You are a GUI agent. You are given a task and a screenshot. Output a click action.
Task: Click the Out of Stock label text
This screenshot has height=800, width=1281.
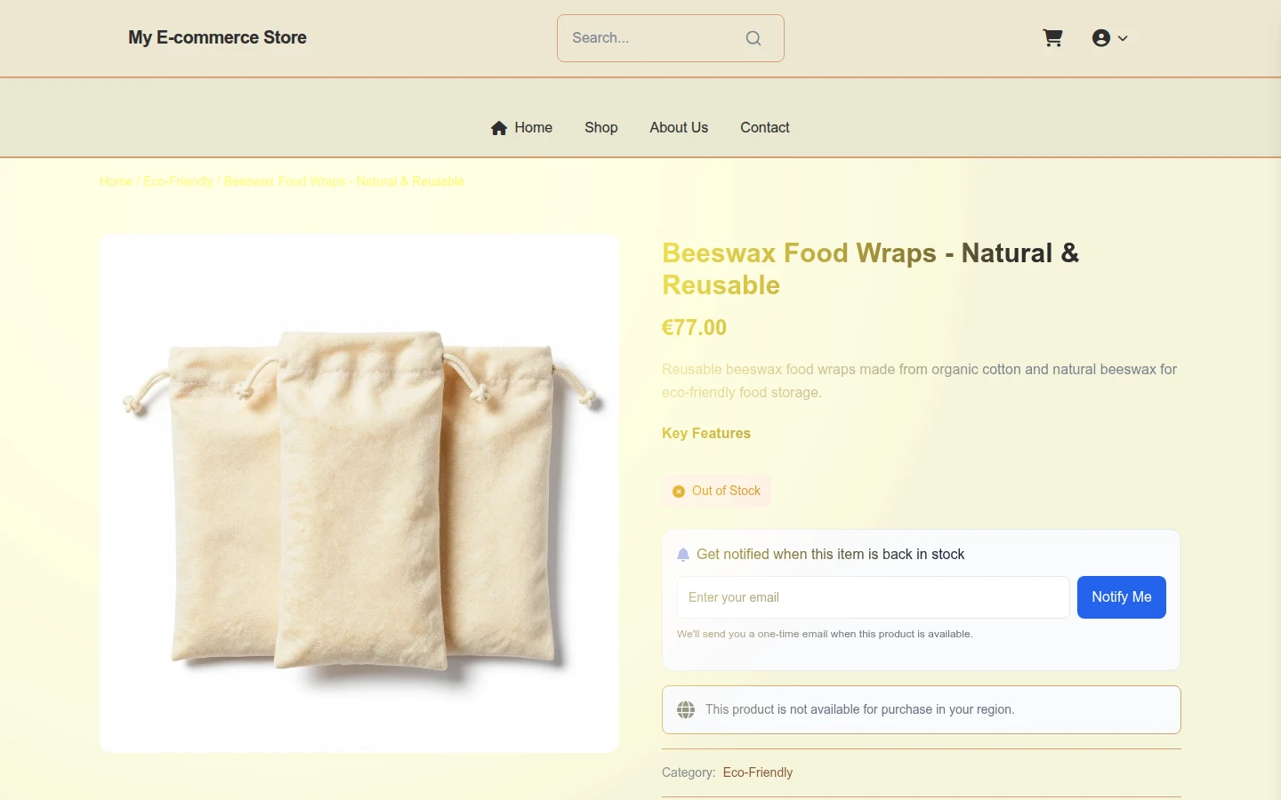point(726,491)
